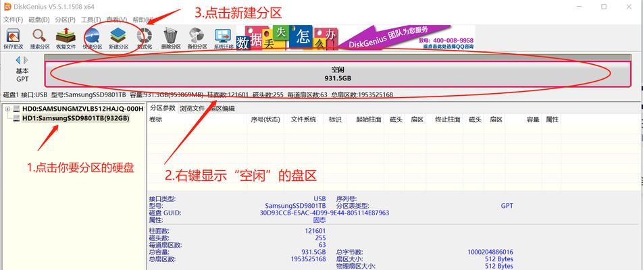This screenshot has height=270, width=643.
Task: Select HD1:SamsungSSD9801TB(932GB) in disk tree
Action: pyautogui.click(x=76, y=118)
